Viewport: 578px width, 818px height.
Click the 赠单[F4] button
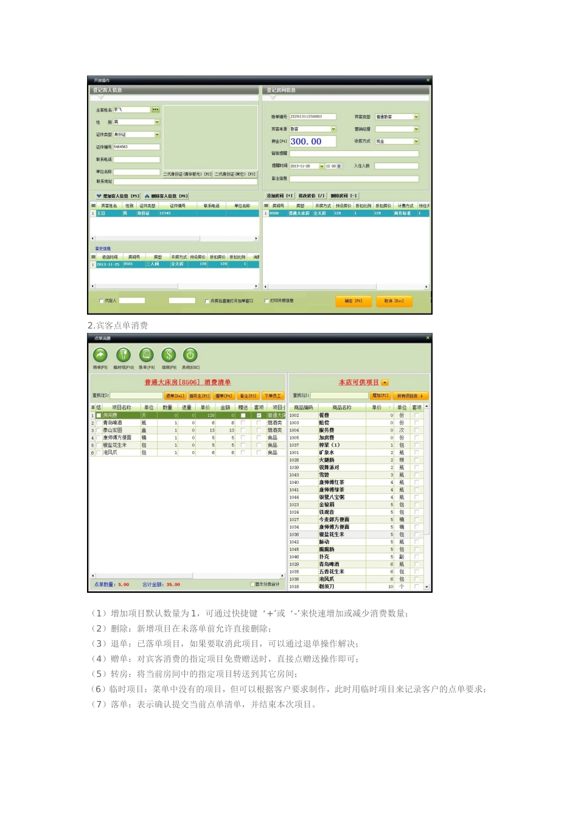click(224, 396)
